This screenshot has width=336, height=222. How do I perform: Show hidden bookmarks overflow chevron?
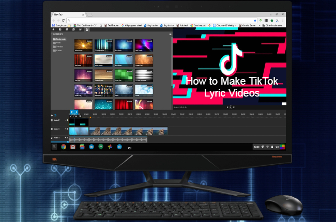point(259,25)
